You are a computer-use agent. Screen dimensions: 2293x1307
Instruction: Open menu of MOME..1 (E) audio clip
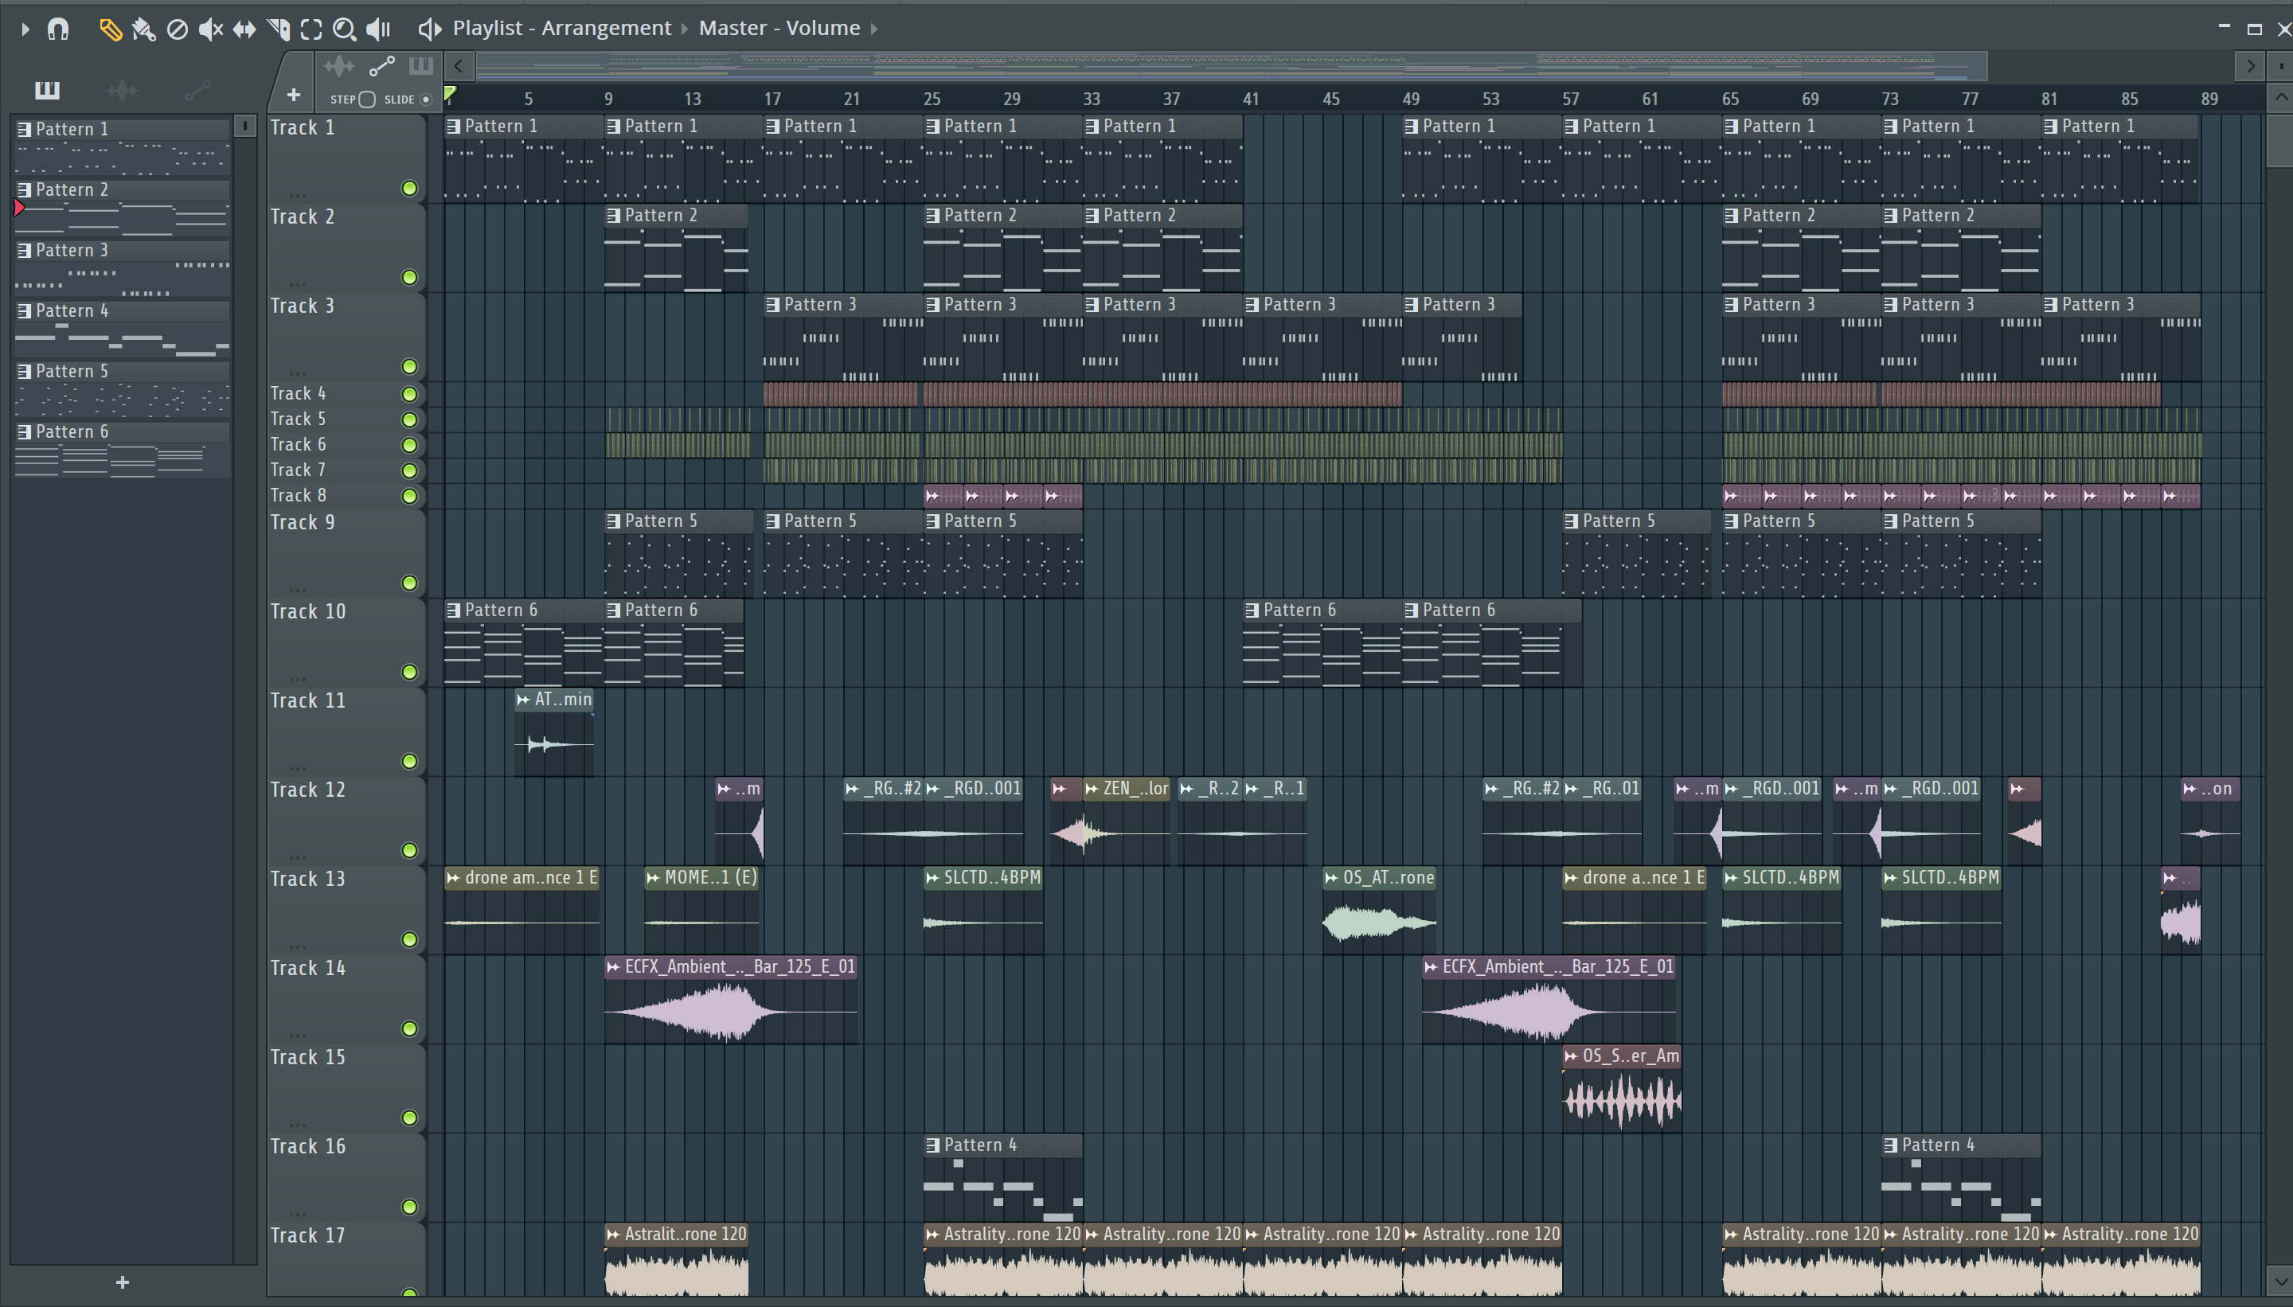654,878
